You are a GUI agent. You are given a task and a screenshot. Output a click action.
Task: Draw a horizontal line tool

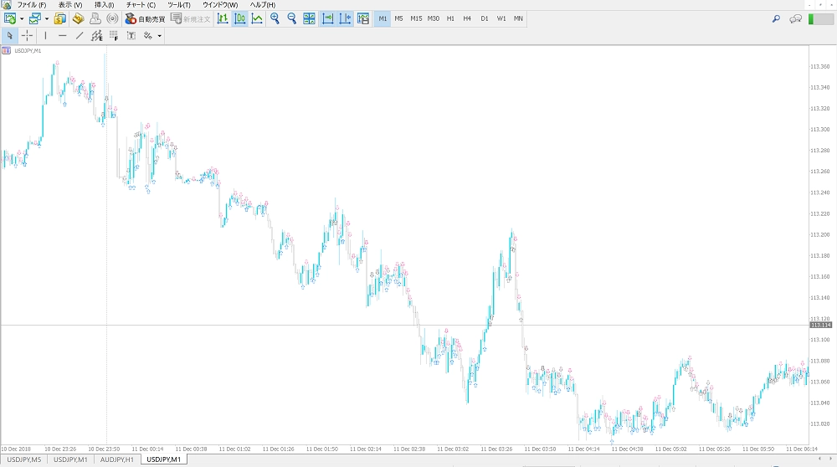point(63,36)
